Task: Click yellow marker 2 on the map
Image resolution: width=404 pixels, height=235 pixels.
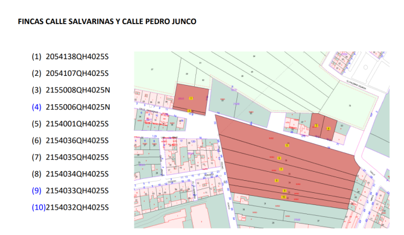Action: tap(189, 111)
